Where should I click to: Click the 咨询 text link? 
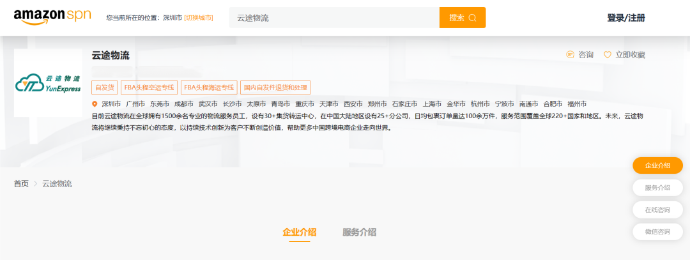pyautogui.click(x=586, y=55)
